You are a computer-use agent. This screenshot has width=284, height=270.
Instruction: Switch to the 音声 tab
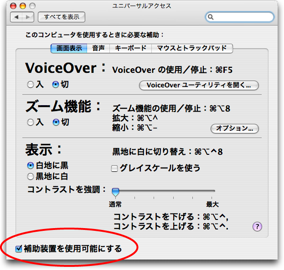(98, 48)
